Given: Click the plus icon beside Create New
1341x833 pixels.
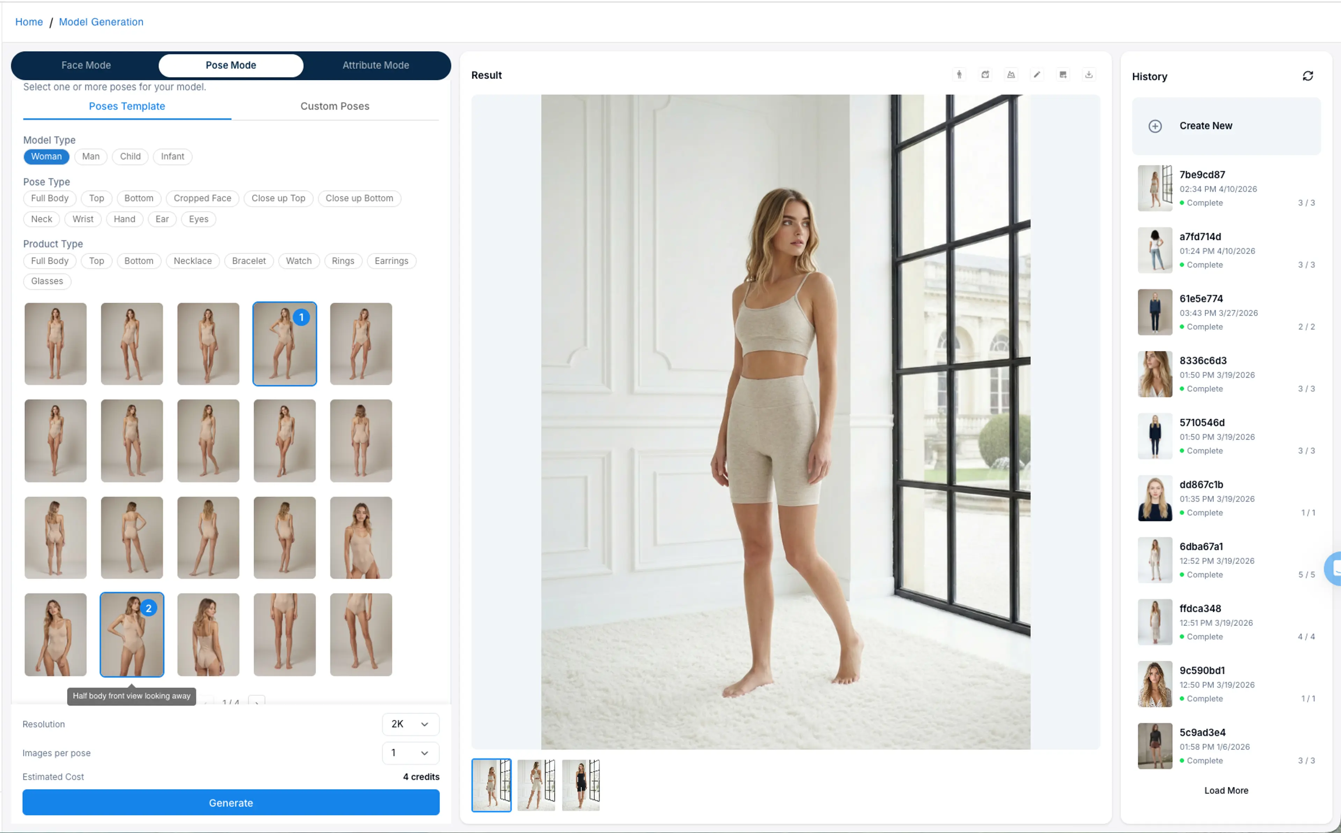Looking at the screenshot, I should pyautogui.click(x=1155, y=126).
